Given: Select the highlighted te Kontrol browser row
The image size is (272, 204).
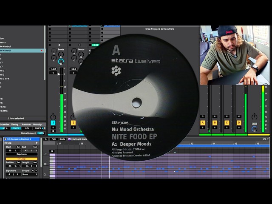Looking at the screenshot, I should (x=22, y=51).
